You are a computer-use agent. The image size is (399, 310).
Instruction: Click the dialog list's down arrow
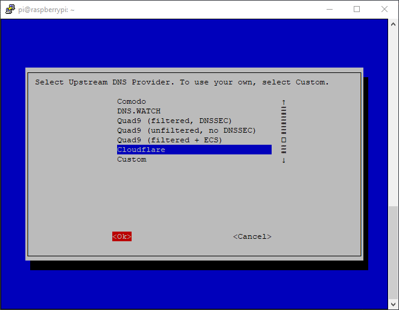(x=284, y=160)
